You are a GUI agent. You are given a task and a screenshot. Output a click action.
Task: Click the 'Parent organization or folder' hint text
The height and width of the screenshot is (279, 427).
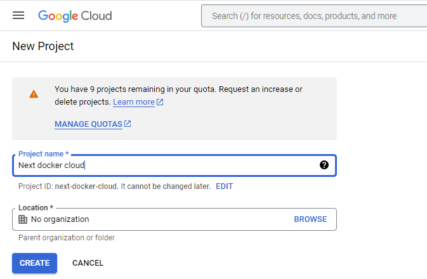[x=67, y=238]
